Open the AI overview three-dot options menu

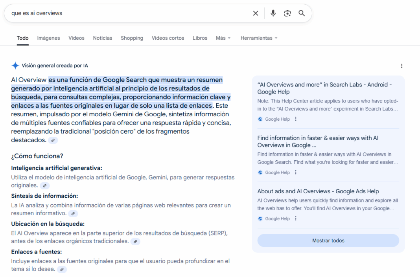(402, 66)
